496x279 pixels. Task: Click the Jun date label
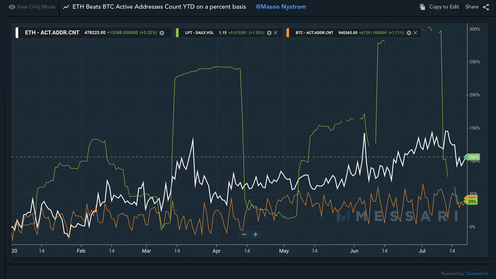point(354,251)
